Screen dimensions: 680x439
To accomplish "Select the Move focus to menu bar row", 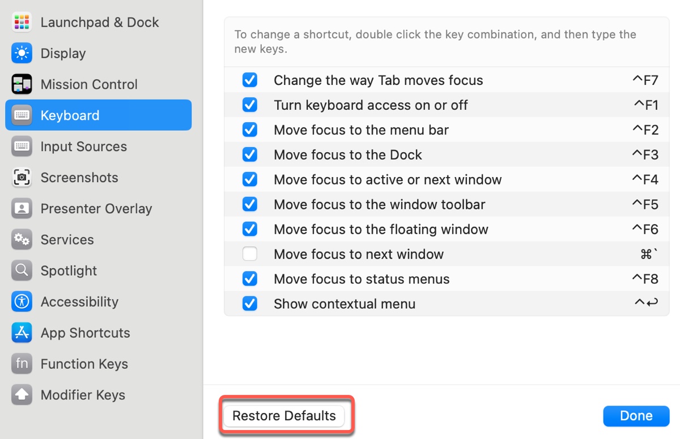I will tap(361, 130).
